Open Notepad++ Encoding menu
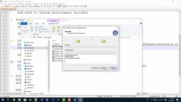Viewport: 181px width, 102px height. point(21,4)
